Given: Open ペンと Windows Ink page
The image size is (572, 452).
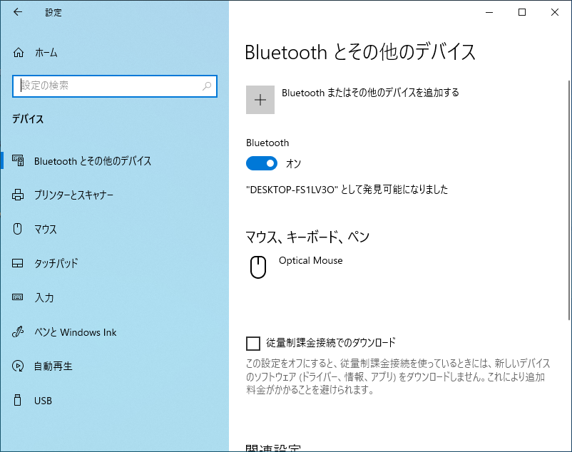Looking at the screenshot, I should [x=75, y=332].
